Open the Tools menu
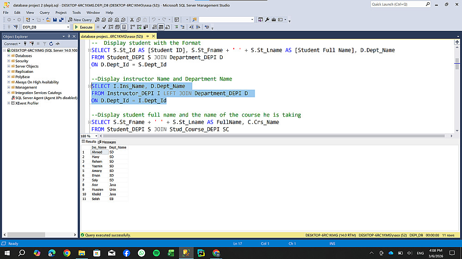Viewport: 462px width, 259px height. tap(76, 12)
